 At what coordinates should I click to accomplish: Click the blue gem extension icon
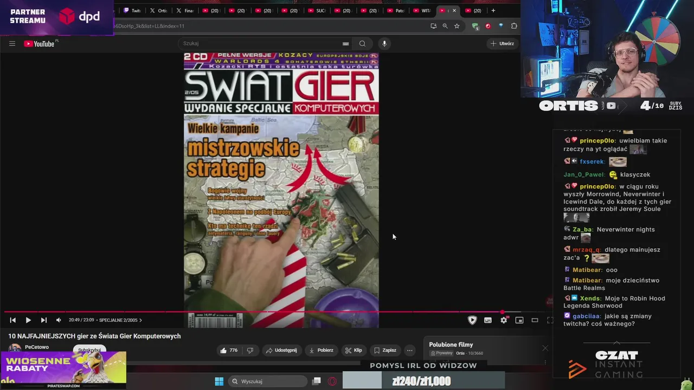coord(501,26)
